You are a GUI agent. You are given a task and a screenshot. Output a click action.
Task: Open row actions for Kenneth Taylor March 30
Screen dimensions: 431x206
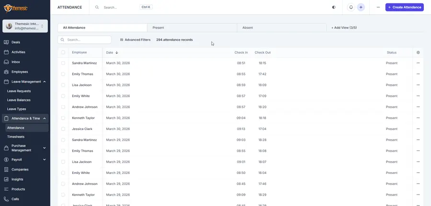pyautogui.click(x=418, y=118)
